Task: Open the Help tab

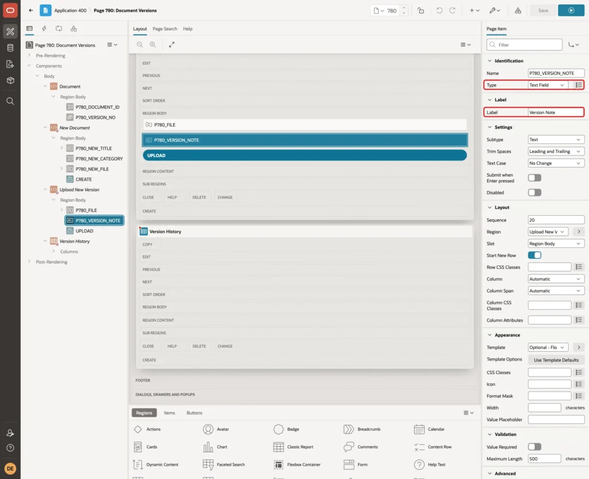Action: [188, 29]
